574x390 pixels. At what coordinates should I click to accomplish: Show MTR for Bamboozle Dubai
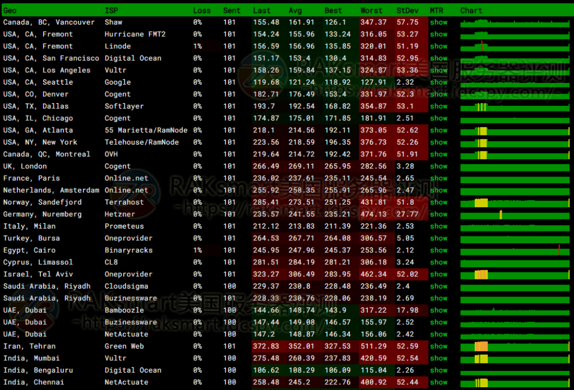[438, 310]
